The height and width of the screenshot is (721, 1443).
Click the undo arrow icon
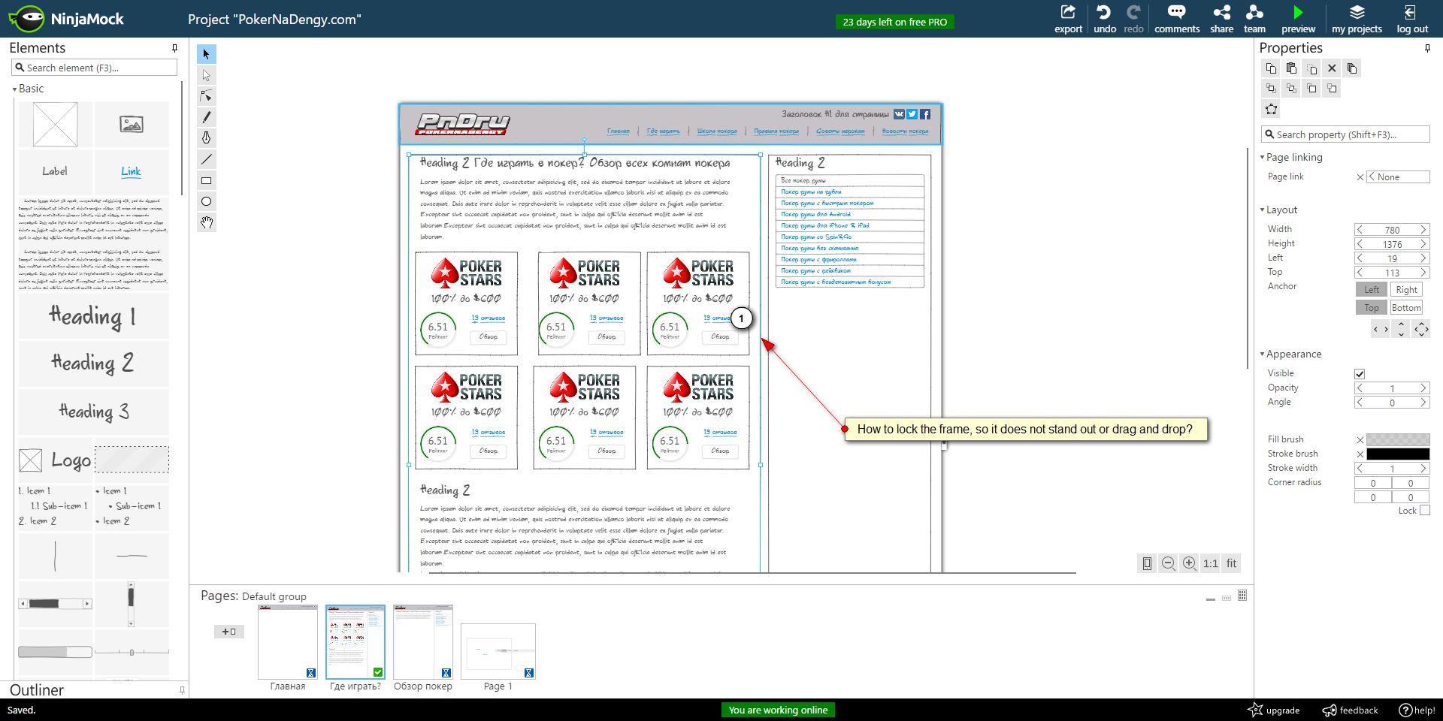[1104, 13]
